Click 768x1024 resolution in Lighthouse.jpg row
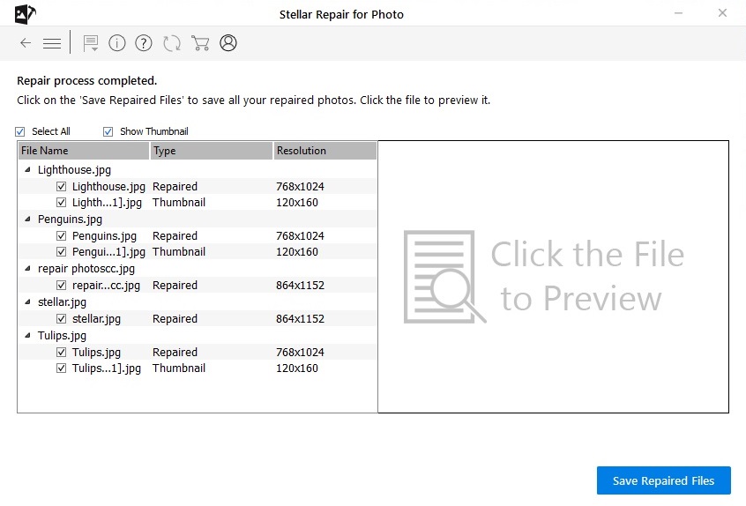Image resolution: width=746 pixels, height=506 pixels. (300, 186)
